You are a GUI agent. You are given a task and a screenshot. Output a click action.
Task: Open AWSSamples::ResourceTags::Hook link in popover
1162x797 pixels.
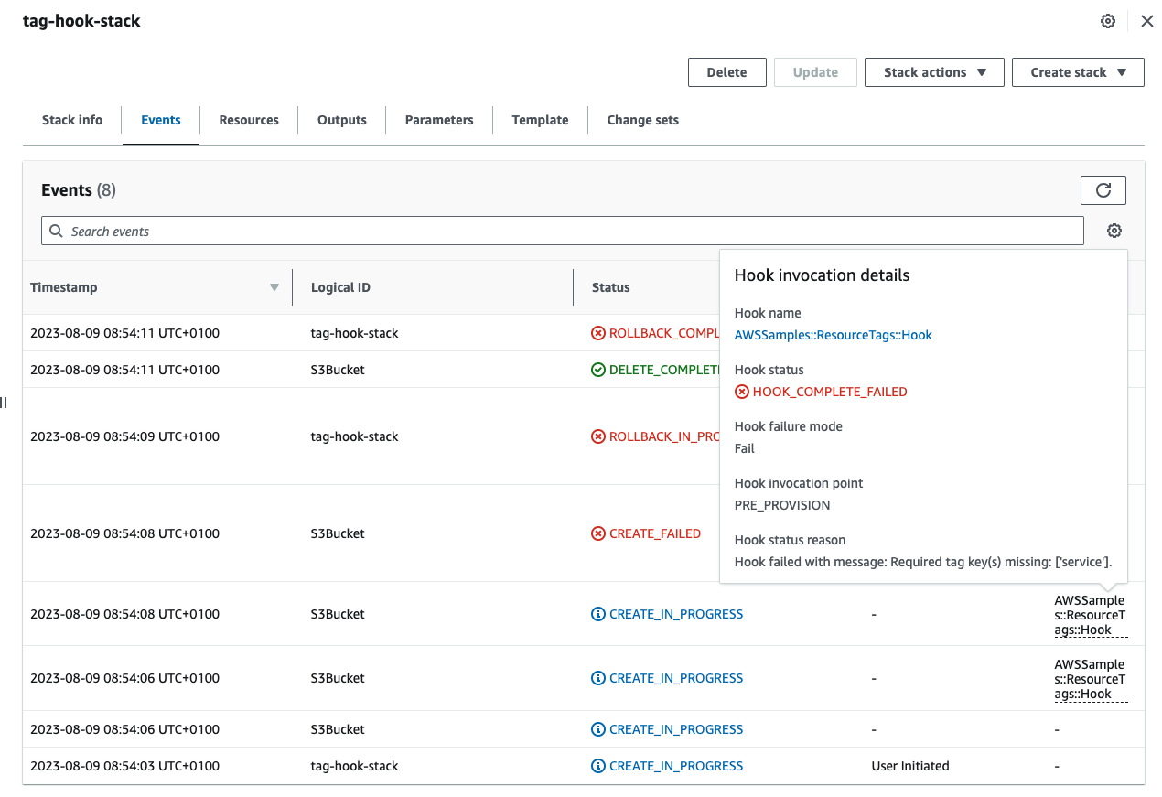[834, 335]
